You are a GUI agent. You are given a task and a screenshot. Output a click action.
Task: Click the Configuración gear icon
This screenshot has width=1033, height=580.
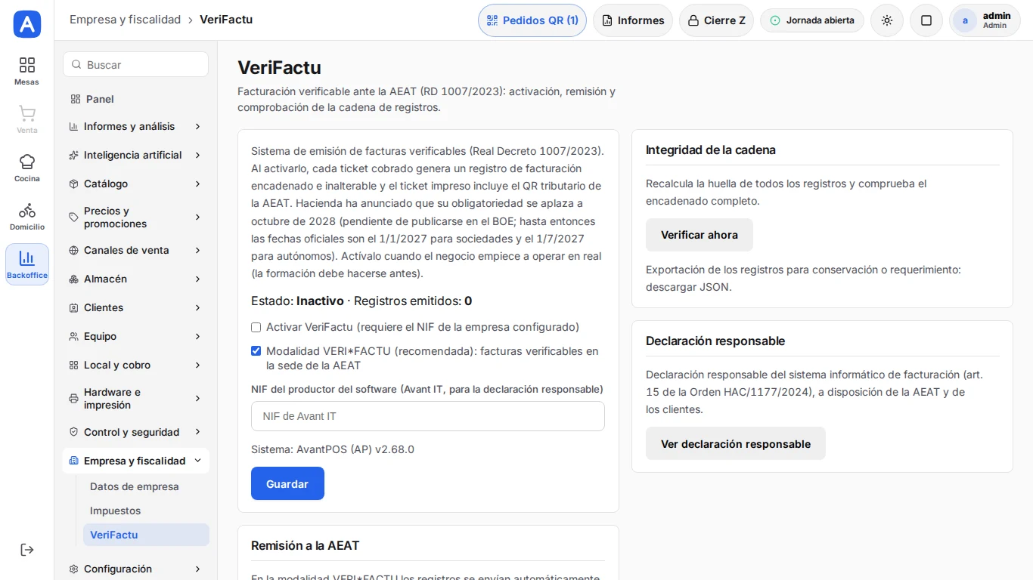click(x=73, y=569)
